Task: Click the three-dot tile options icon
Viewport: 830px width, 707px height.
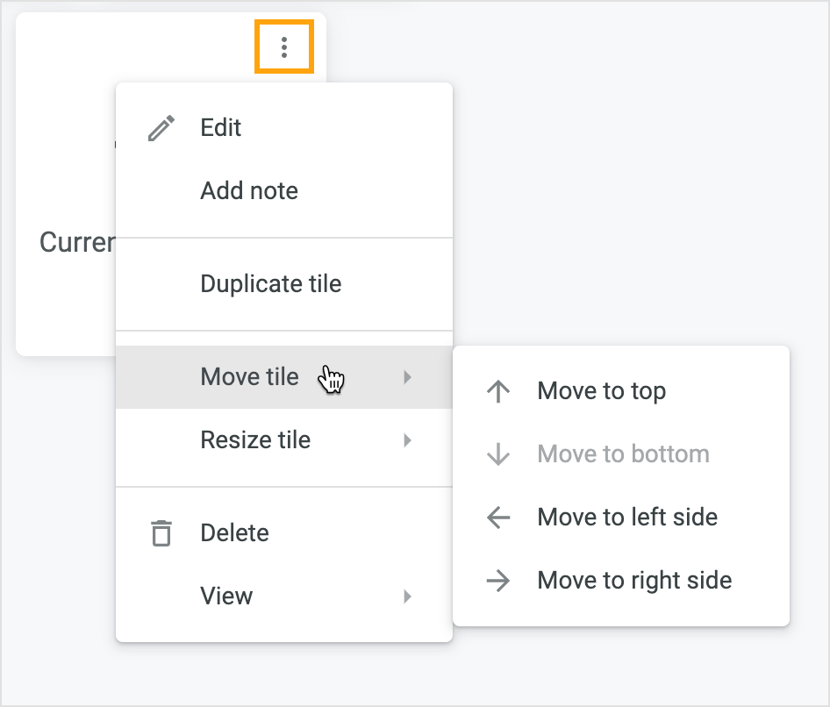Action: coord(283,47)
